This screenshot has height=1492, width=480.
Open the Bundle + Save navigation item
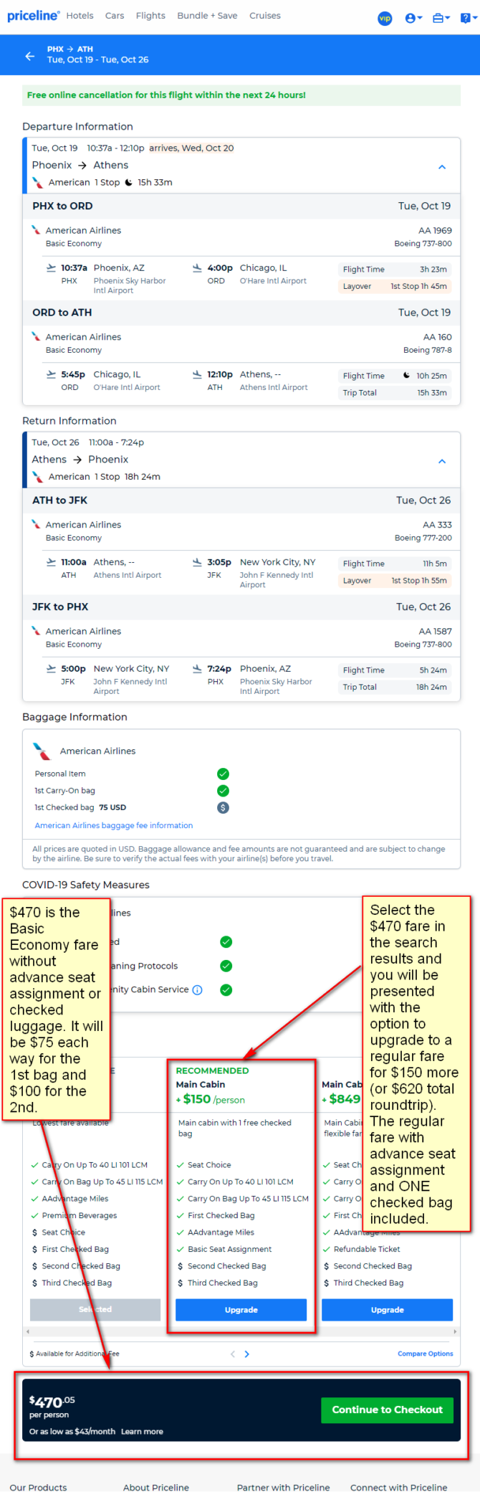(x=207, y=15)
